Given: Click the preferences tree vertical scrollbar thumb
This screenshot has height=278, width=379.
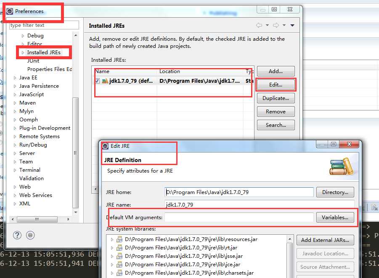Looking at the screenshot, I should 75,152.
